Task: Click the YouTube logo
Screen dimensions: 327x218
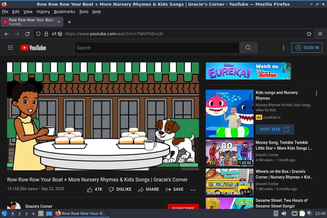Action: [33, 48]
